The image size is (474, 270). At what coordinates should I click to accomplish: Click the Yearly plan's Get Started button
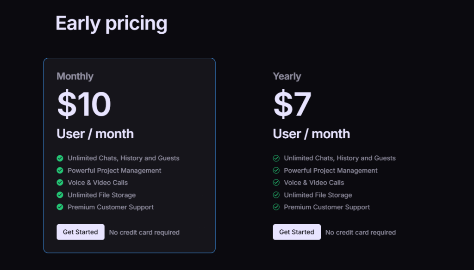(297, 232)
